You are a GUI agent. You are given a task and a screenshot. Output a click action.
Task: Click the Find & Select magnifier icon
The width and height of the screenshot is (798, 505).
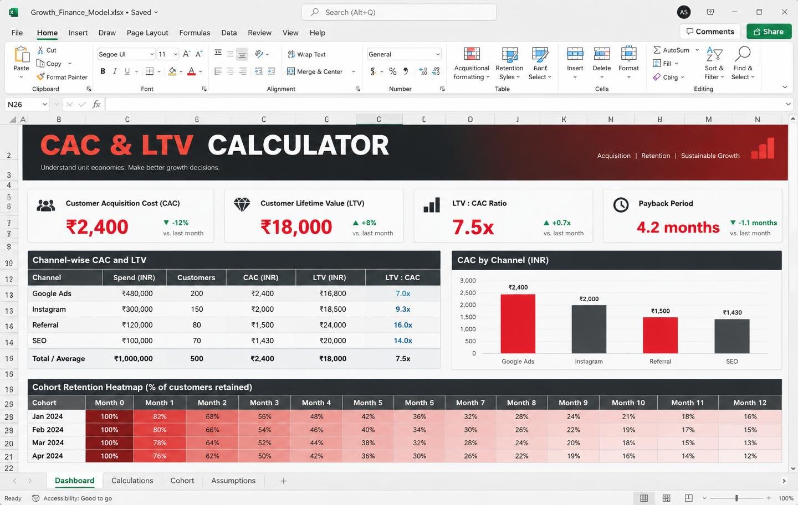pos(743,54)
